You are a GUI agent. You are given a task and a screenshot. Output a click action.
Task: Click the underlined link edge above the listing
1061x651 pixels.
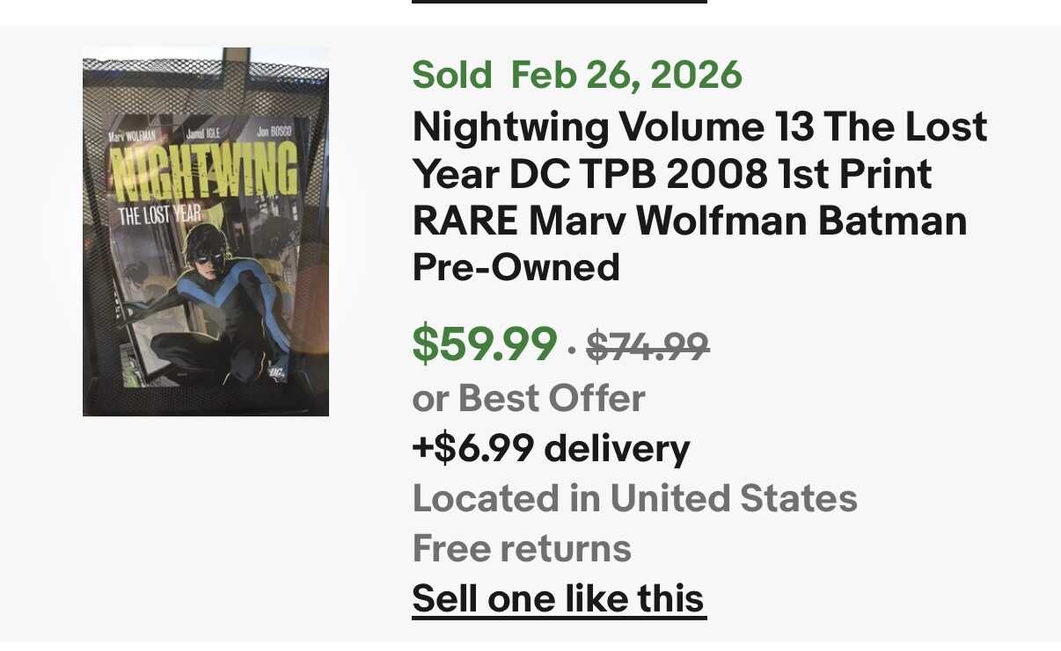click(x=559, y=2)
